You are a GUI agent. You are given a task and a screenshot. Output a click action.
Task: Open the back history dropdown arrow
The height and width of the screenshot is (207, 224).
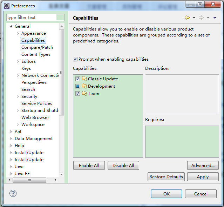194,18
